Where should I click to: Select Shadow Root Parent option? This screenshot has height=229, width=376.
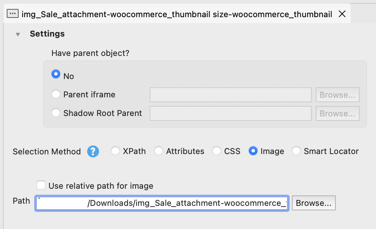pyautogui.click(x=56, y=113)
